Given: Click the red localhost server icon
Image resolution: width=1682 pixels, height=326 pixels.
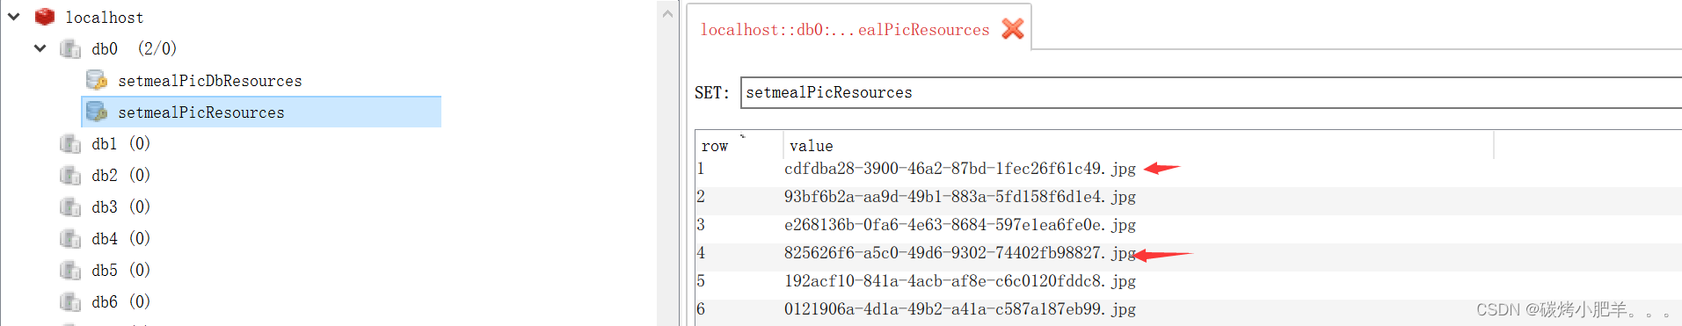Looking at the screenshot, I should (x=45, y=17).
